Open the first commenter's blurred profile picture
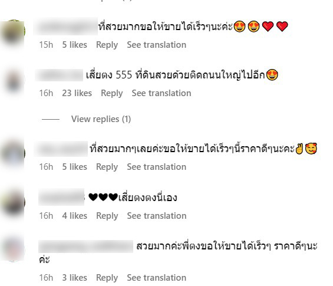Screen dimensions: 333x286 13,32
